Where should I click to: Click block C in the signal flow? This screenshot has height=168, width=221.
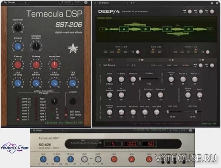167,29
